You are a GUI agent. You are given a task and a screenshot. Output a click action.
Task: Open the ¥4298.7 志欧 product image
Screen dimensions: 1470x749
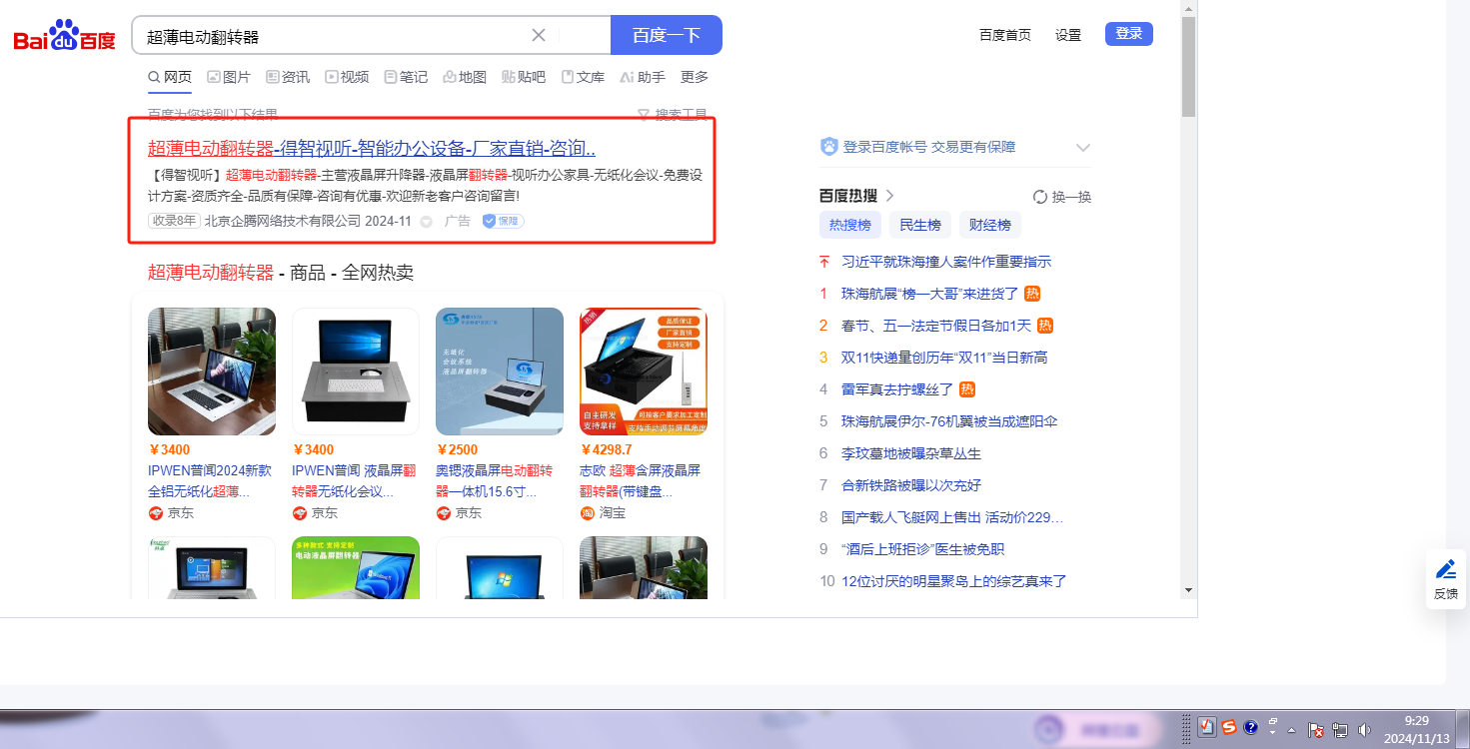point(644,372)
